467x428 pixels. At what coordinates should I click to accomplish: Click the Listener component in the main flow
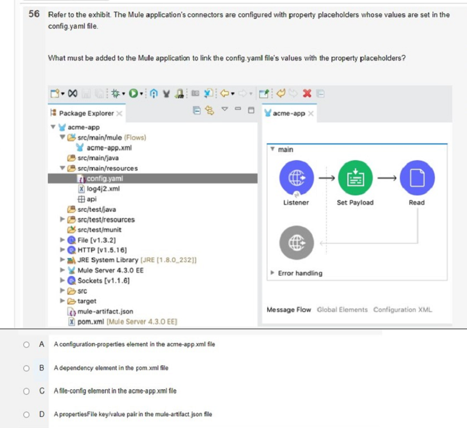[297, 178]
